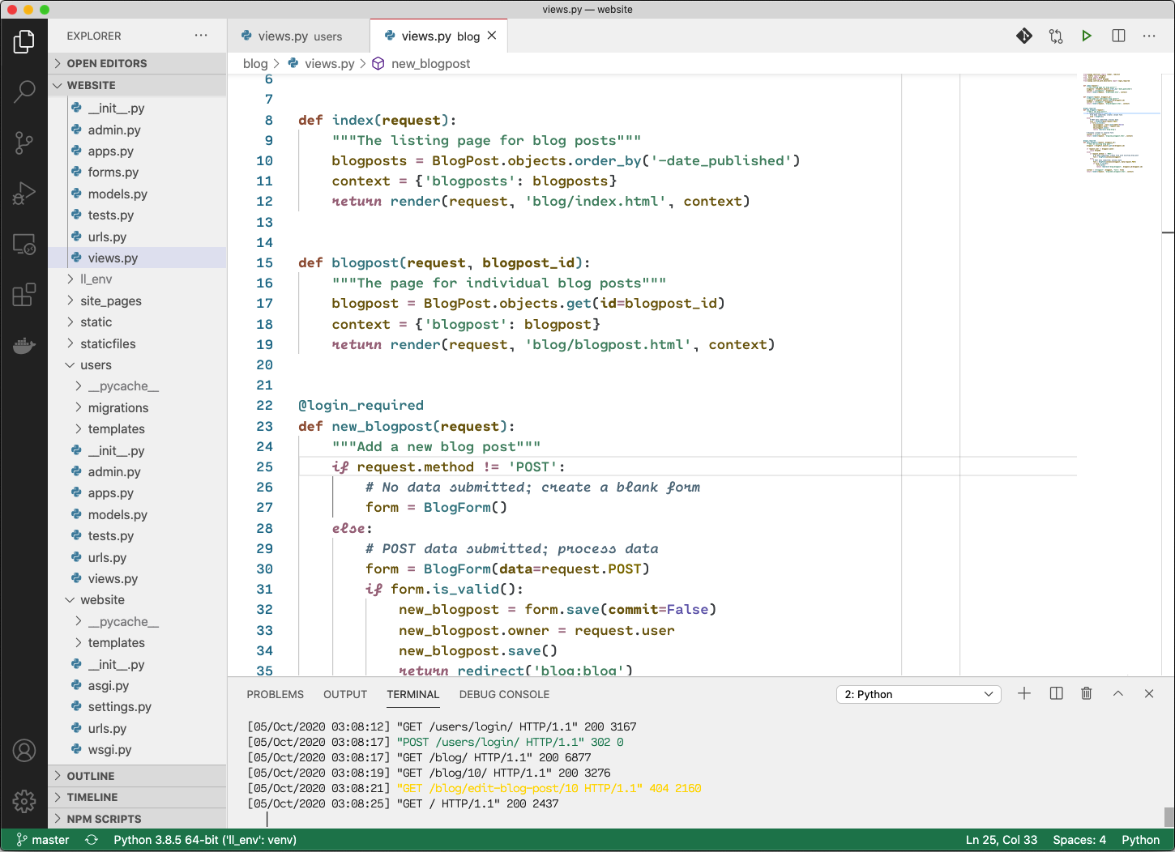Open the Manage settings gear
Viewport: 1175px width, 852px height.
click(x=24, y=801)
